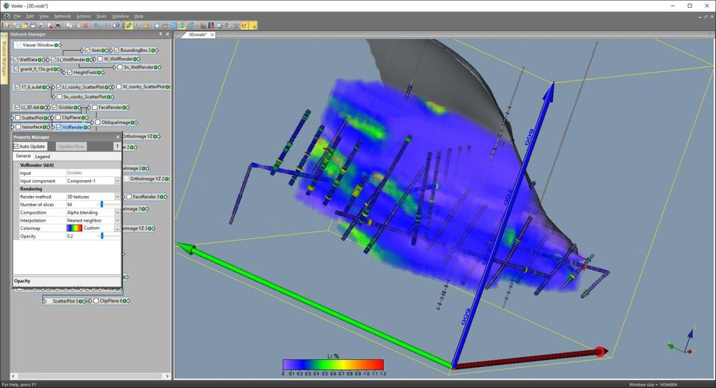Uncheck the Axes module checkbox

[87, 50]
